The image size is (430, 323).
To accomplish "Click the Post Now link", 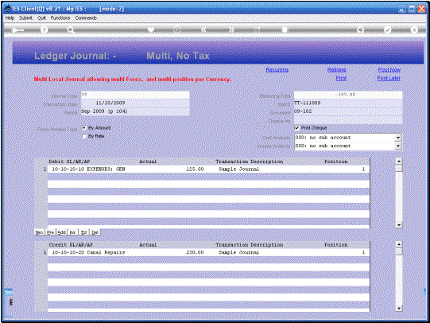I will pos(389,70).
